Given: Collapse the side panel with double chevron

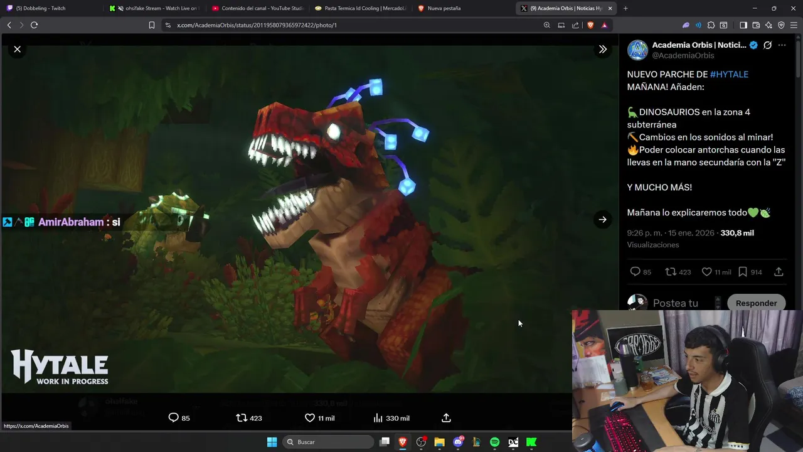Looking at the screenshot, I should [602, 49].
